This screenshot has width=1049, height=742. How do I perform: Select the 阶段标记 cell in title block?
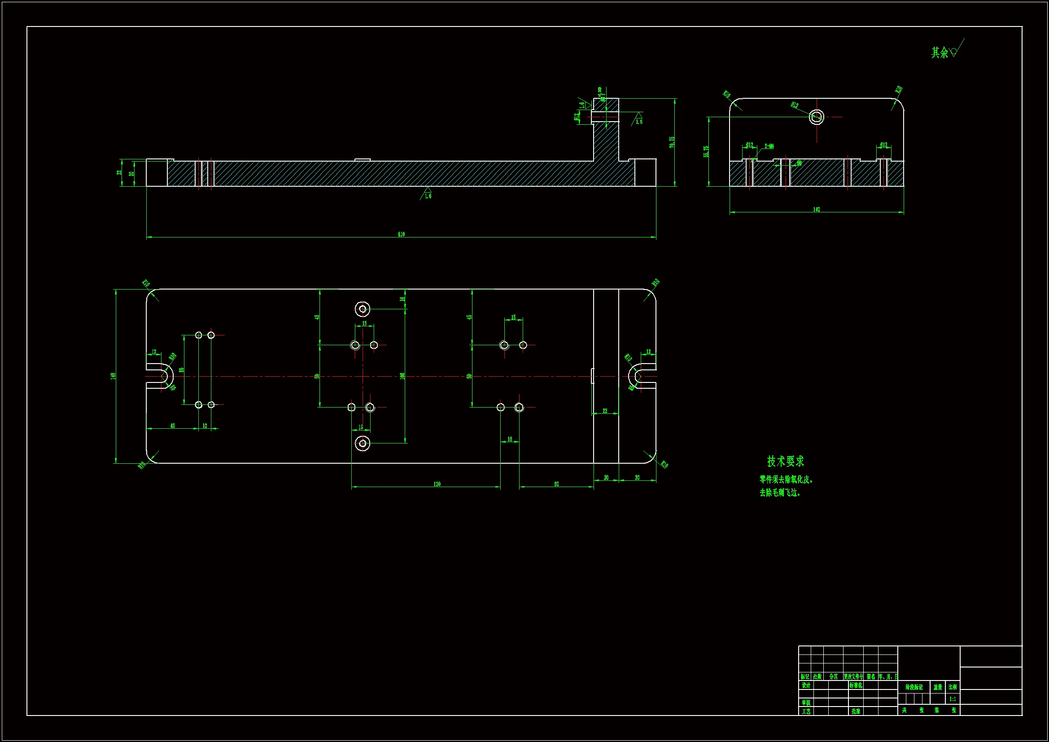pos(914,687)
